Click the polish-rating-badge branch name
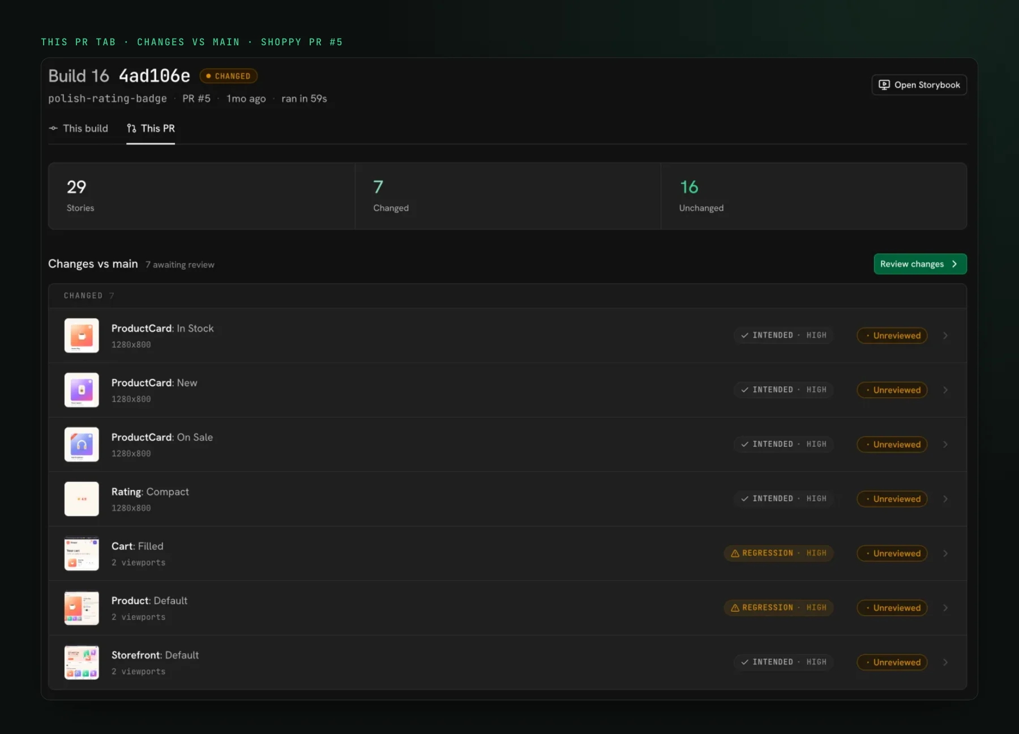 pos(108,99)
